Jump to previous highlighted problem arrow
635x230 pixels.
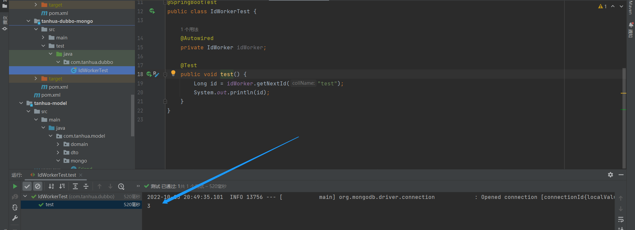[x=613, y=6]
